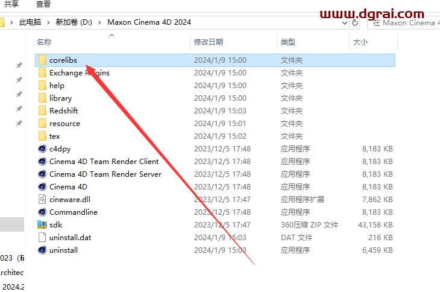Click the DAT 文件 type cell

pyautogui.click(x=297, y=238)
